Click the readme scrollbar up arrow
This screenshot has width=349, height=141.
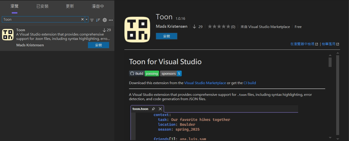(x=330, y=56)
